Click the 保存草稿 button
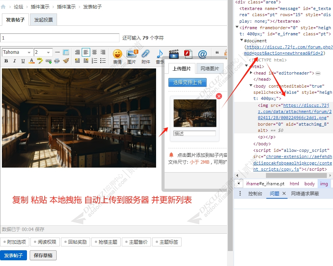This screenshot has width=333, height=266. click(43, 255)
